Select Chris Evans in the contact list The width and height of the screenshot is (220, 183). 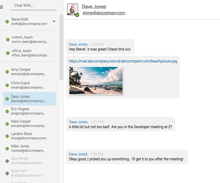coord(29,85)
